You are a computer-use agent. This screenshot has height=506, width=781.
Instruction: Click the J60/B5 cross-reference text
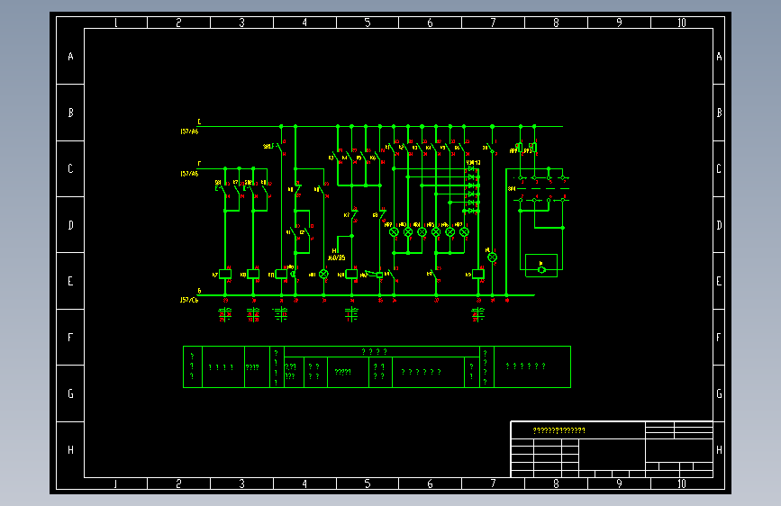point(337,258)
